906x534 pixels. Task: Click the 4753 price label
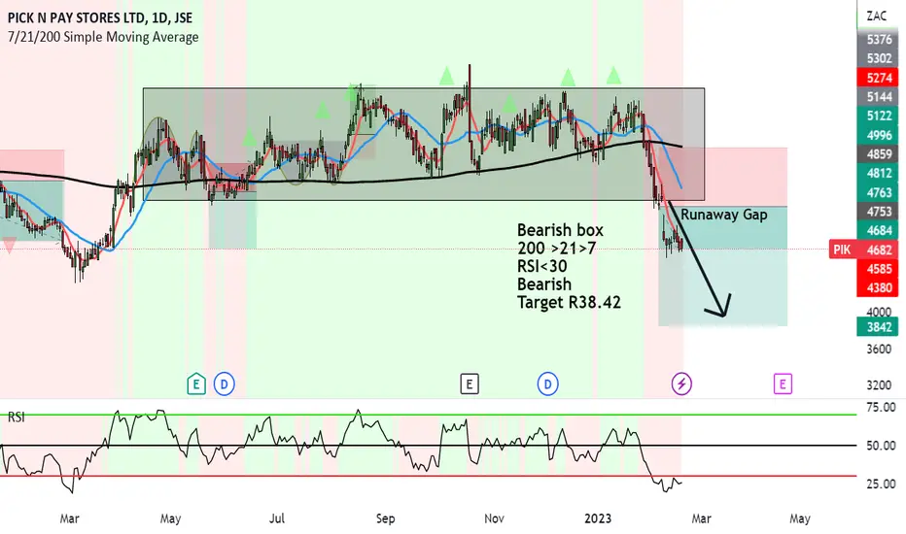pos(879,212)
